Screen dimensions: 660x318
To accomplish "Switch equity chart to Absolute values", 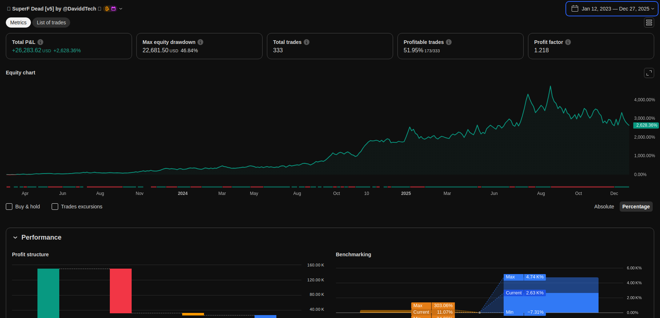I will coord(604,207).
